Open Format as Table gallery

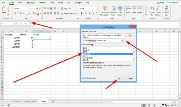pos(114,11)
